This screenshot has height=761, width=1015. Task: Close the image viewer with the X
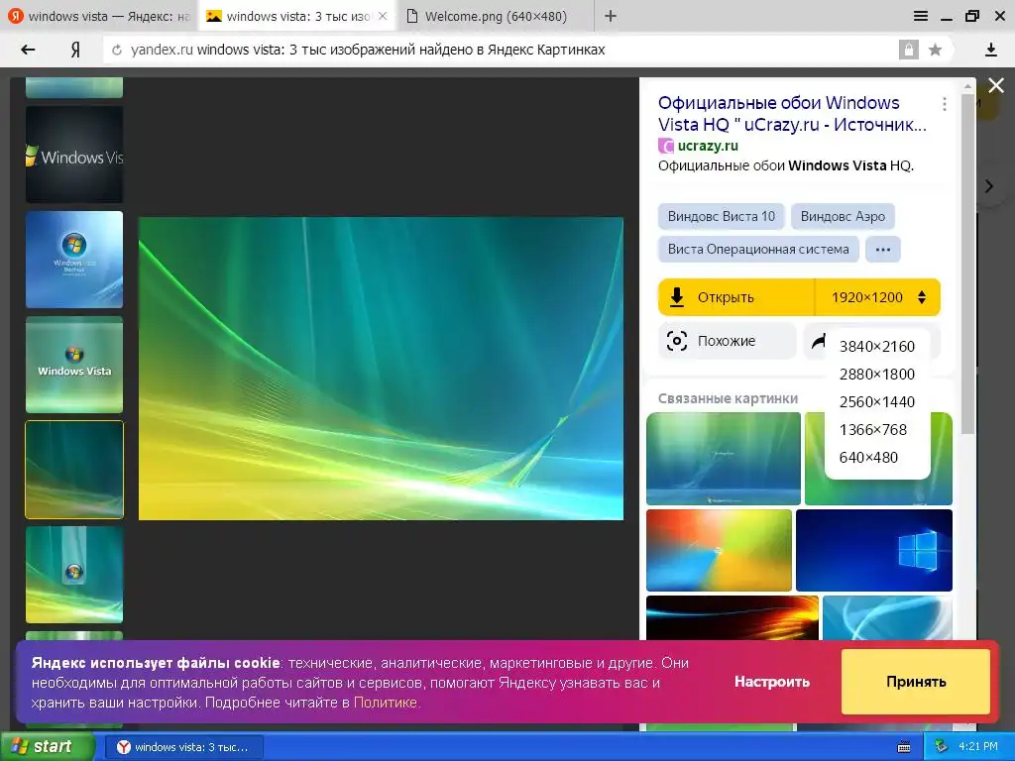tap(995, 85)
